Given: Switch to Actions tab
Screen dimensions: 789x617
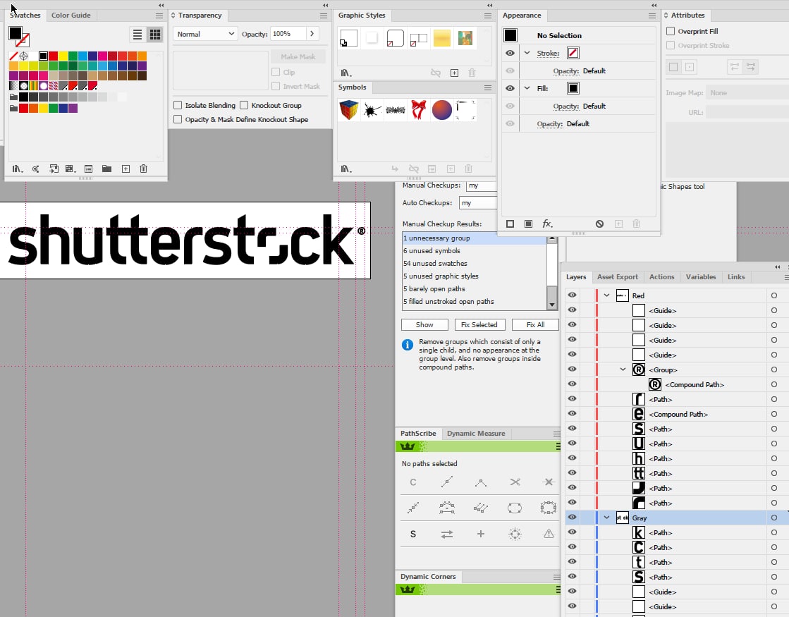Looking at the screenshot, I should click(661, 277).
